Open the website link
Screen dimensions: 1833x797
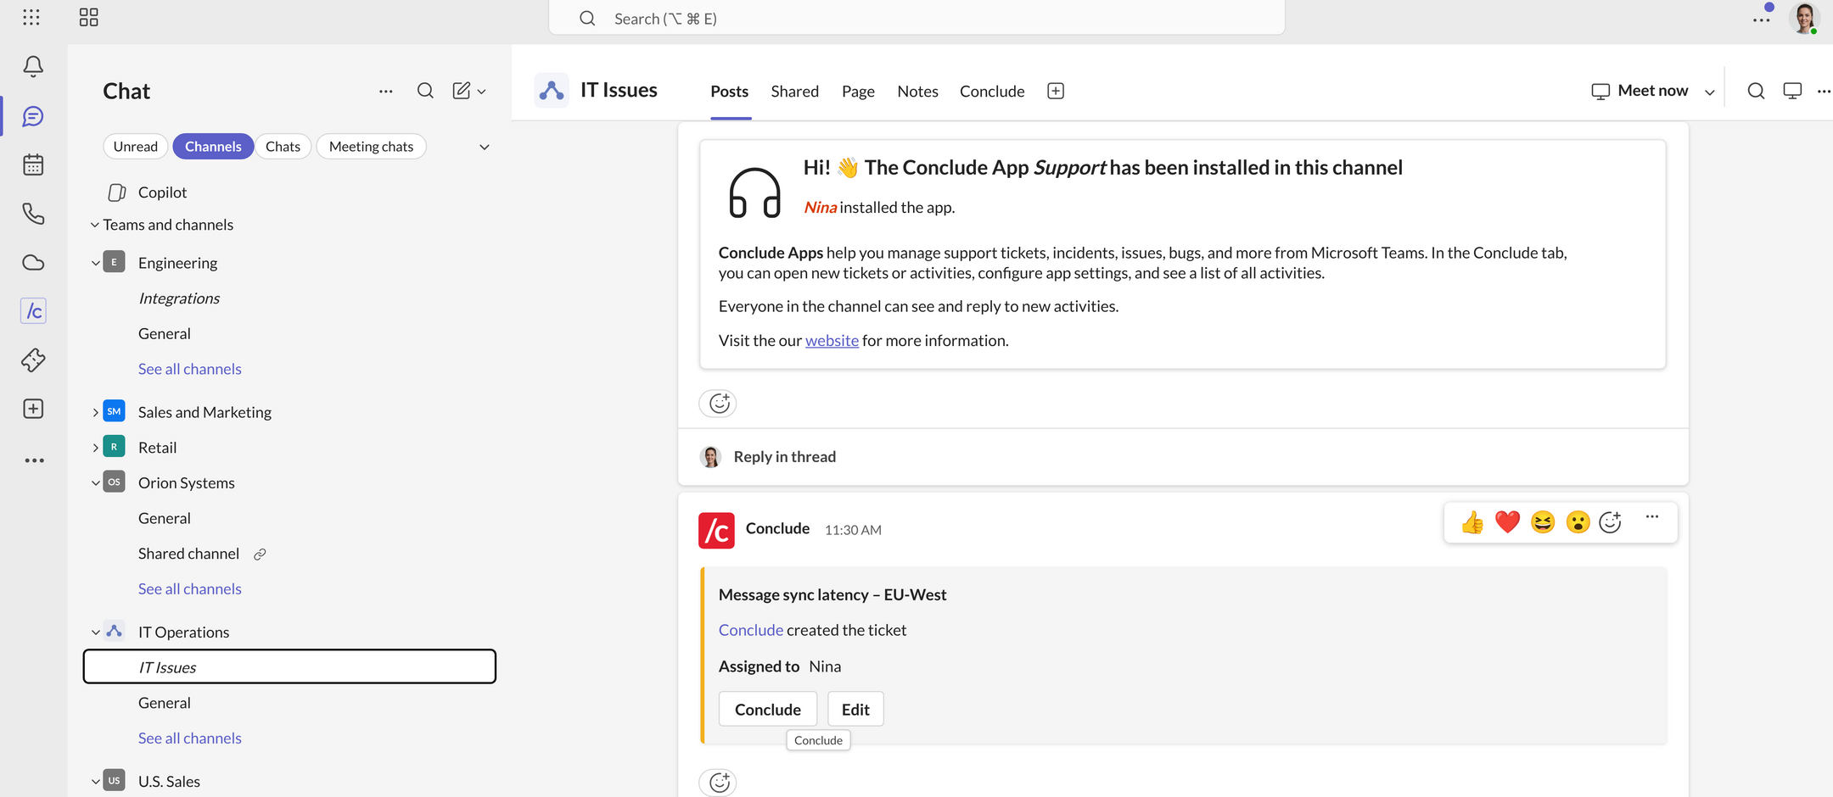tap(832, 341)
